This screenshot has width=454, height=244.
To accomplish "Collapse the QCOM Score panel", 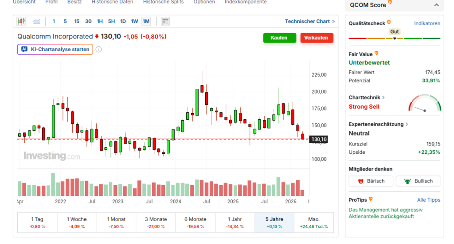I will [x=436, y=5].
